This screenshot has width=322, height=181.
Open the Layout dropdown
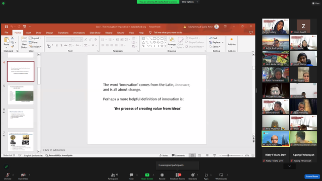(35, 38)
